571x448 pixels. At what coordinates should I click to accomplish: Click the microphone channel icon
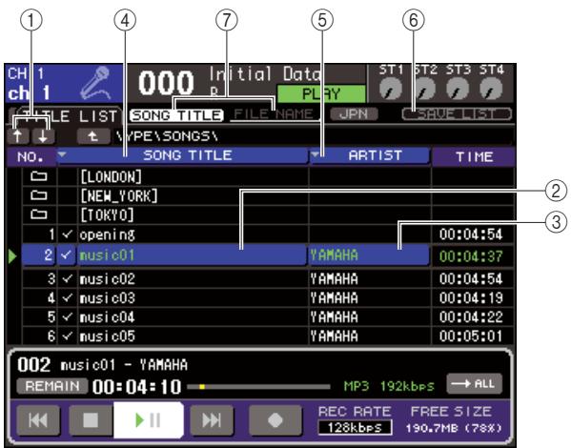(94, 83)
